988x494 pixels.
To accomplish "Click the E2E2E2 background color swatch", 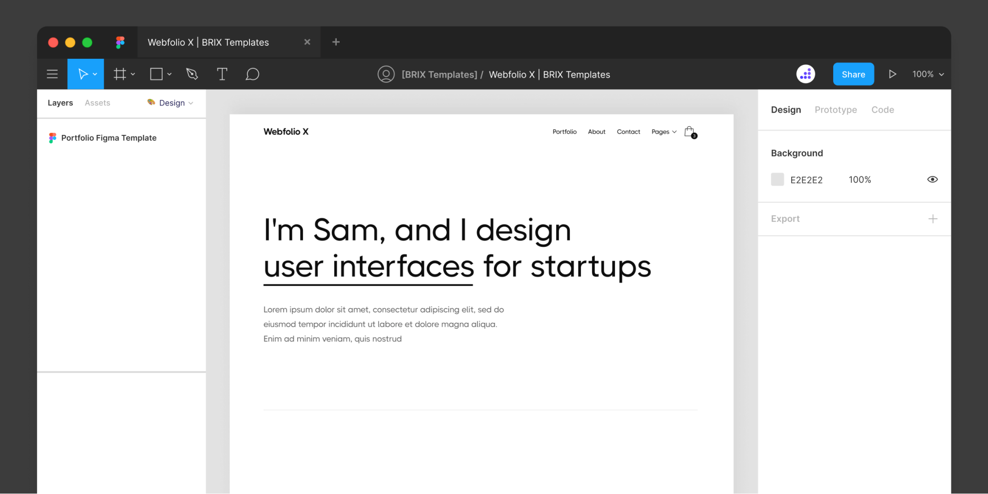I will (777, 179).
